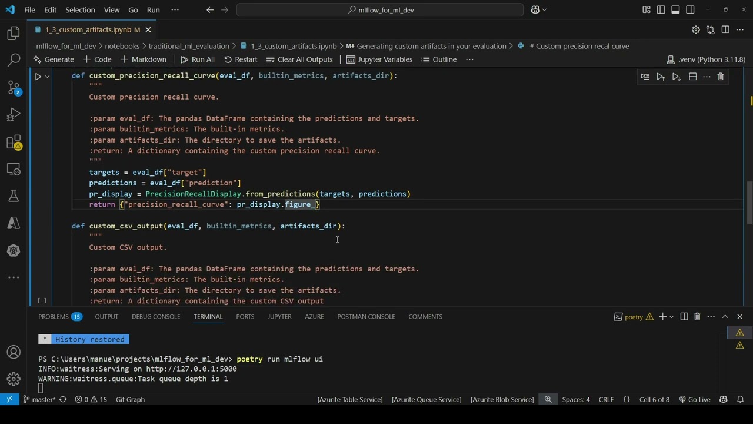Open notebook settings gear in editor title
Screen dimensions: 753x424
point(696,29)
